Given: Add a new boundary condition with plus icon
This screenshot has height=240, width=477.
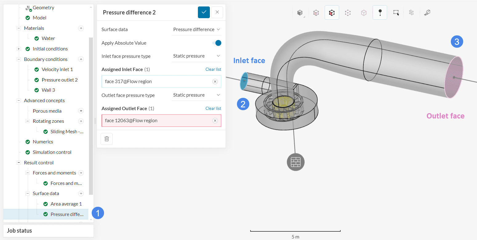Looking at the screenshot, I should pos(81,59).
